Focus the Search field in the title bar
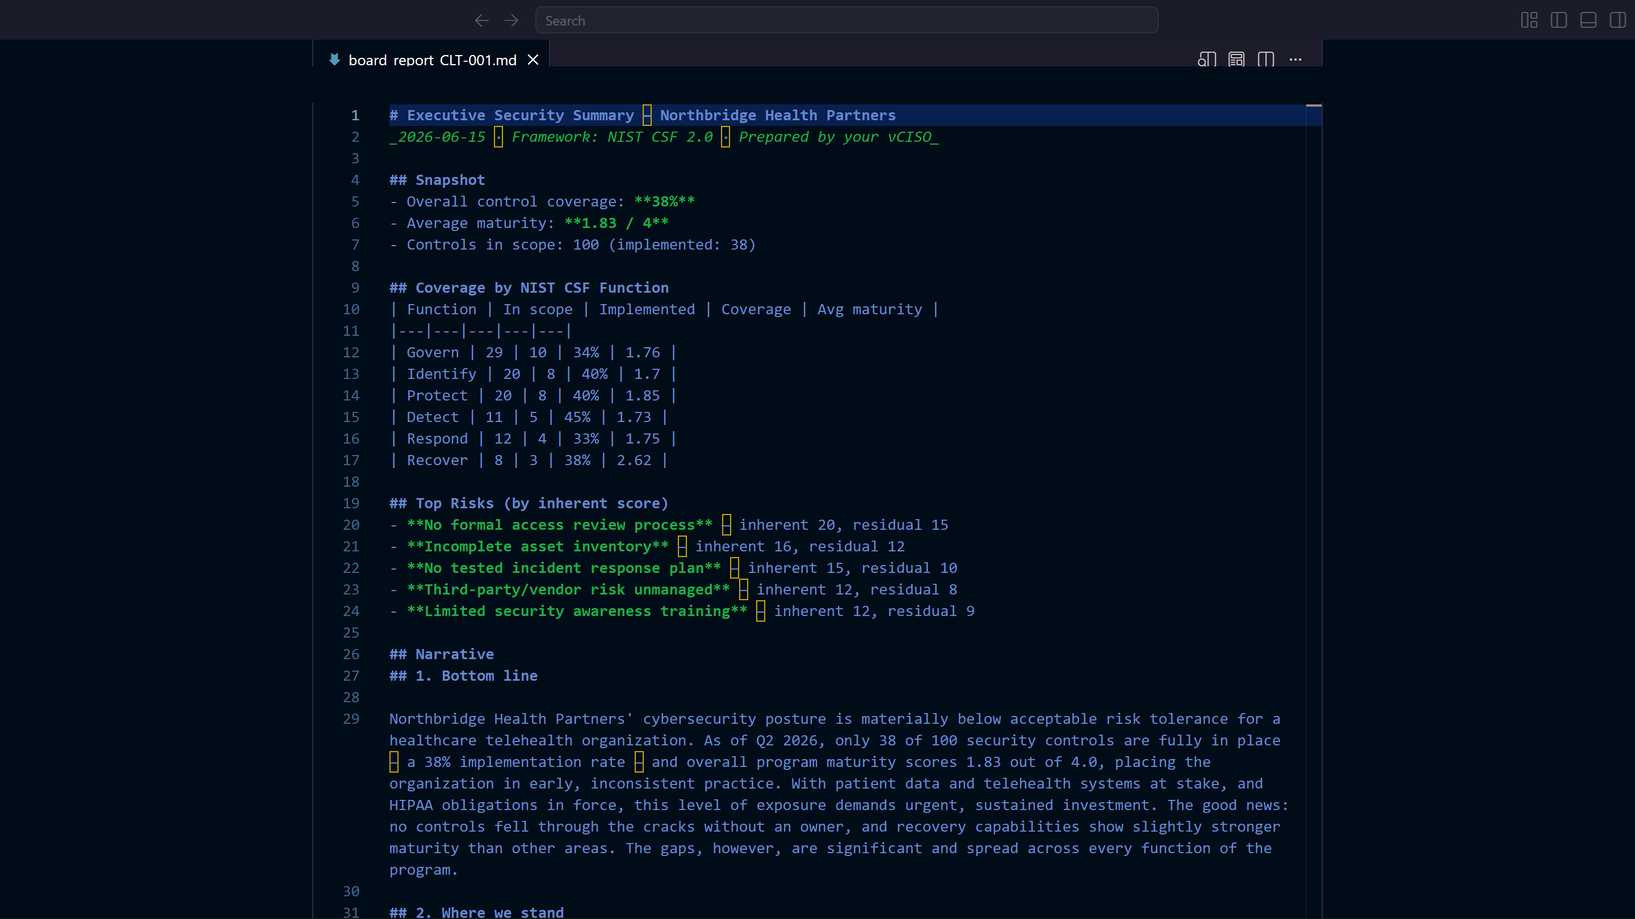 pos(846,20)
